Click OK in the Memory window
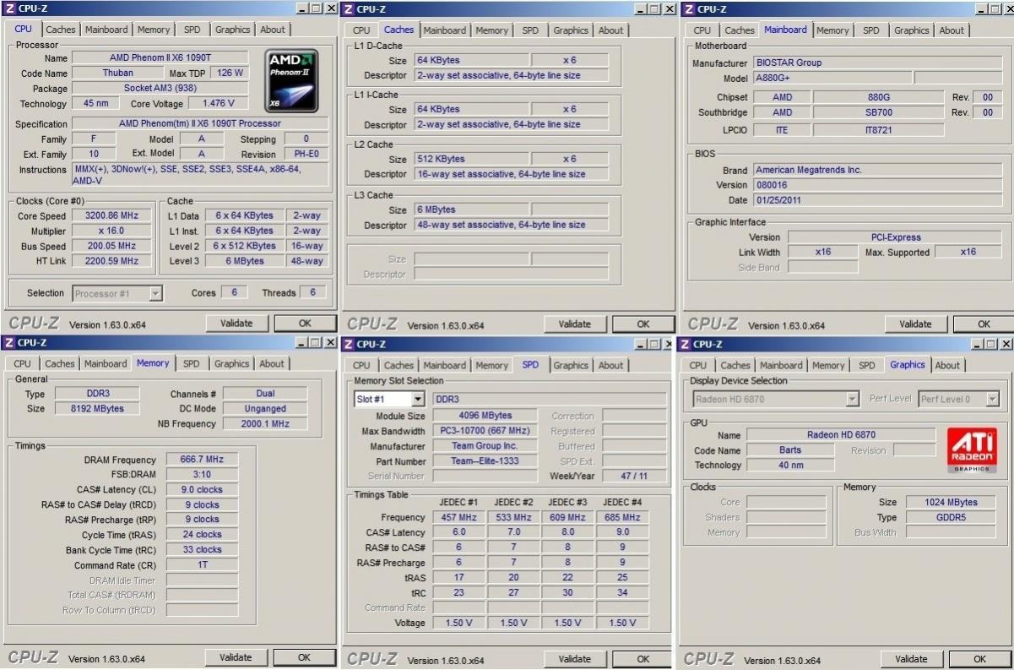The image size is (1014, 670). [x=304, y=657]
